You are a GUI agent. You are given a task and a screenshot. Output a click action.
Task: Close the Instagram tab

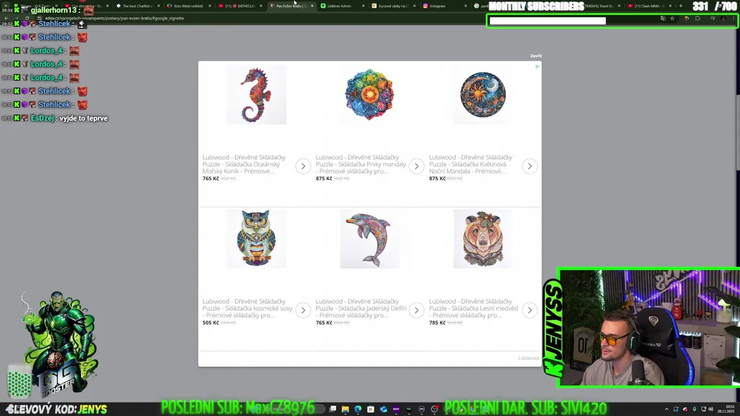point(465,6)
